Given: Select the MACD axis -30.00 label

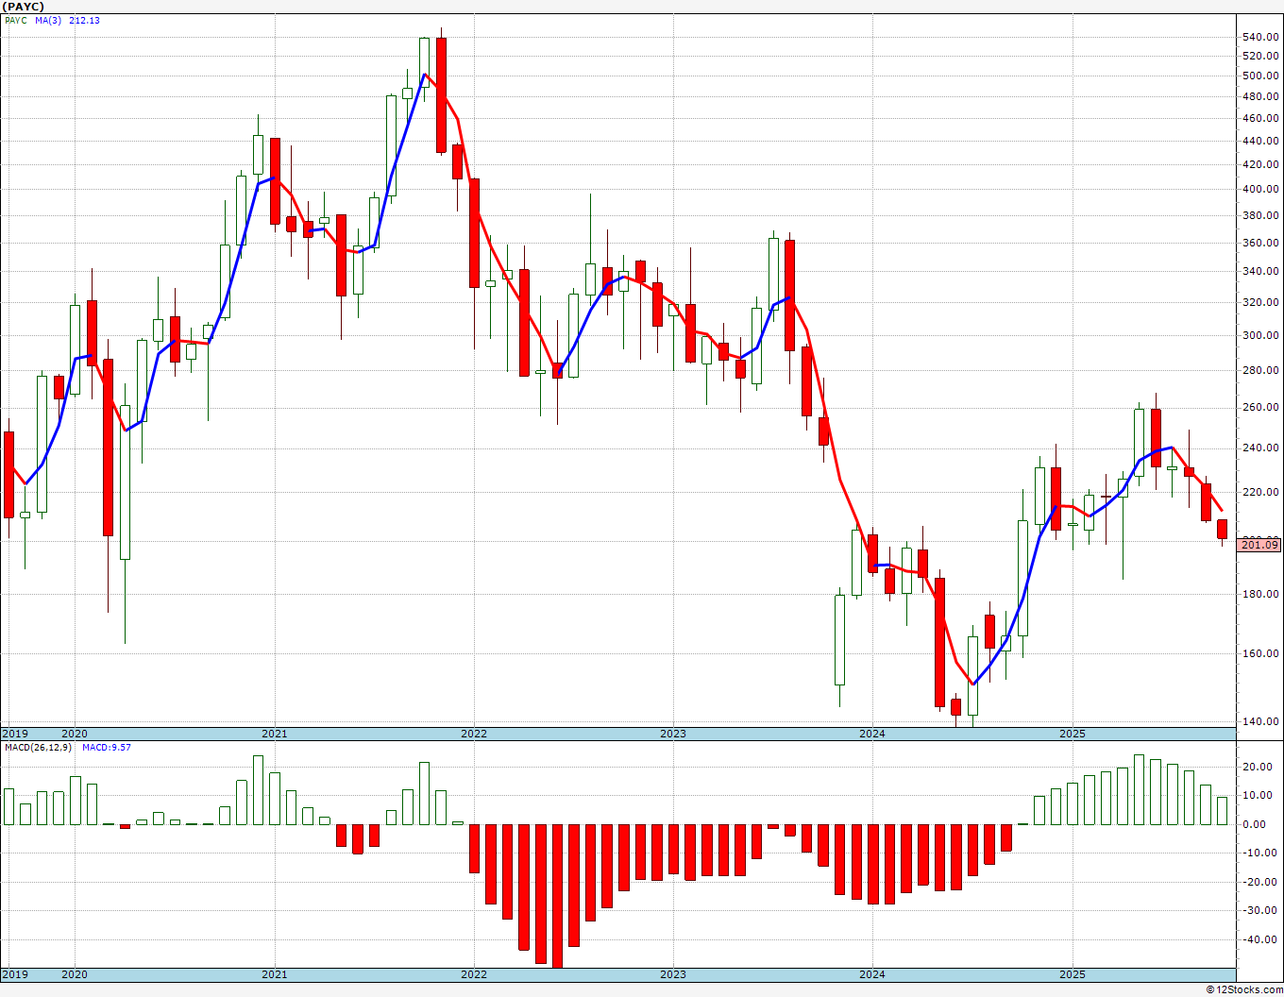Looking at the screenshot, I should click(1261, 911).
